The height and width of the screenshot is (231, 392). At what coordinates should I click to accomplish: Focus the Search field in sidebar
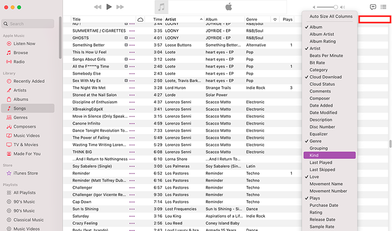tap(28, 24)
